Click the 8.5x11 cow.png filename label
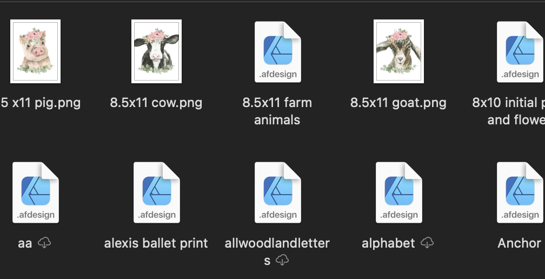This screenshot has height=279, width=545. 156,103
